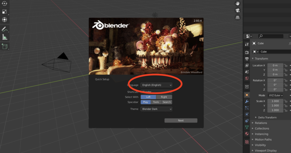
Task: Select the Annotate pencil tool
Action: [x=5, y=29]
